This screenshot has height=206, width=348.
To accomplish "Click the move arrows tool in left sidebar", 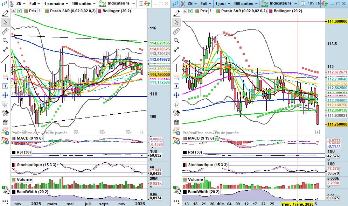I will point(5,95).
